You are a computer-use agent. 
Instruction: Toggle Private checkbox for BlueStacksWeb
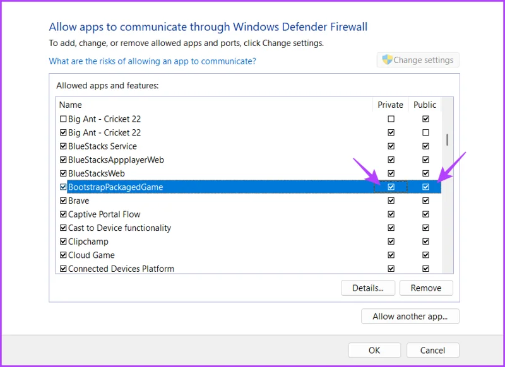click(391, 173)
